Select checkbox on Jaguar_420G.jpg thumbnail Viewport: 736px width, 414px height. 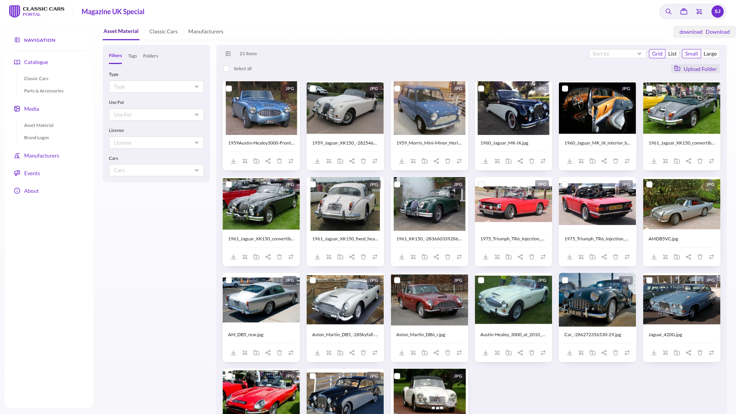coord(649,280)
